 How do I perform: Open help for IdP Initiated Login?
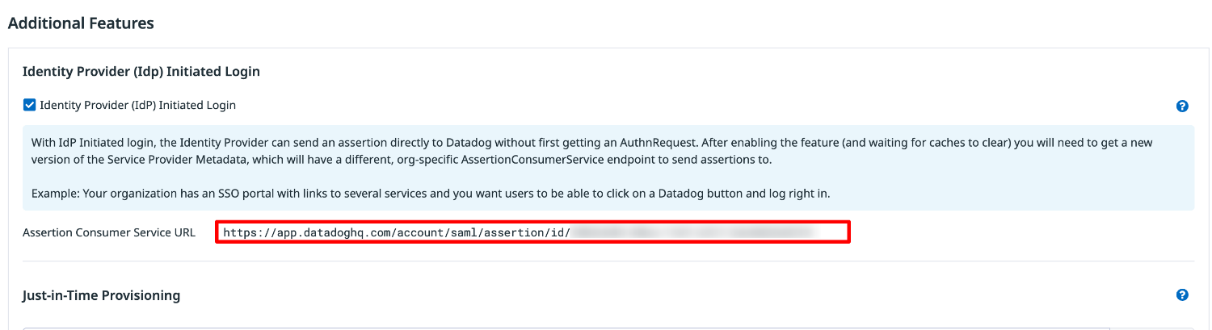coord(1182,106)
